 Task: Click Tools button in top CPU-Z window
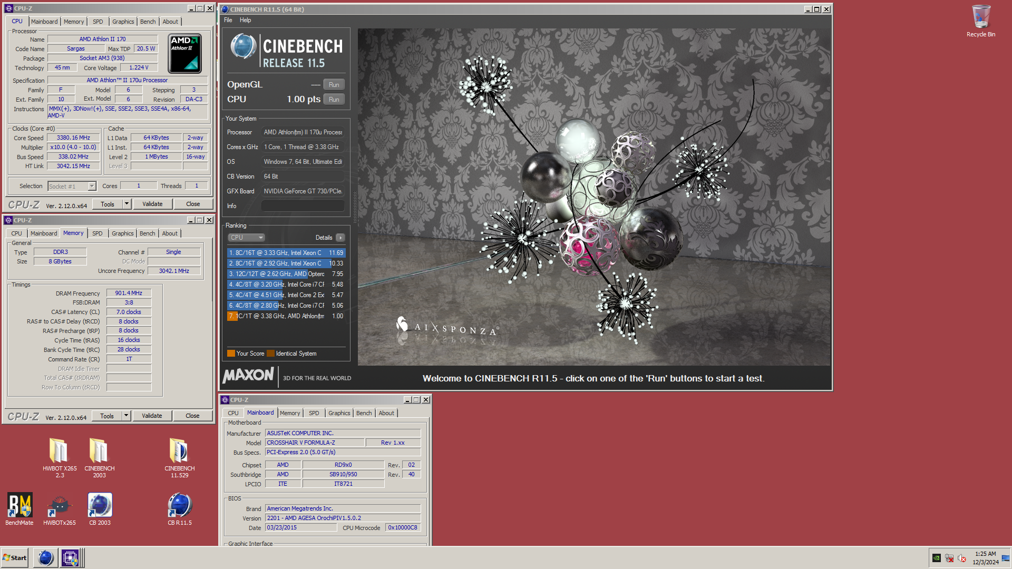[x=108, y=204]
